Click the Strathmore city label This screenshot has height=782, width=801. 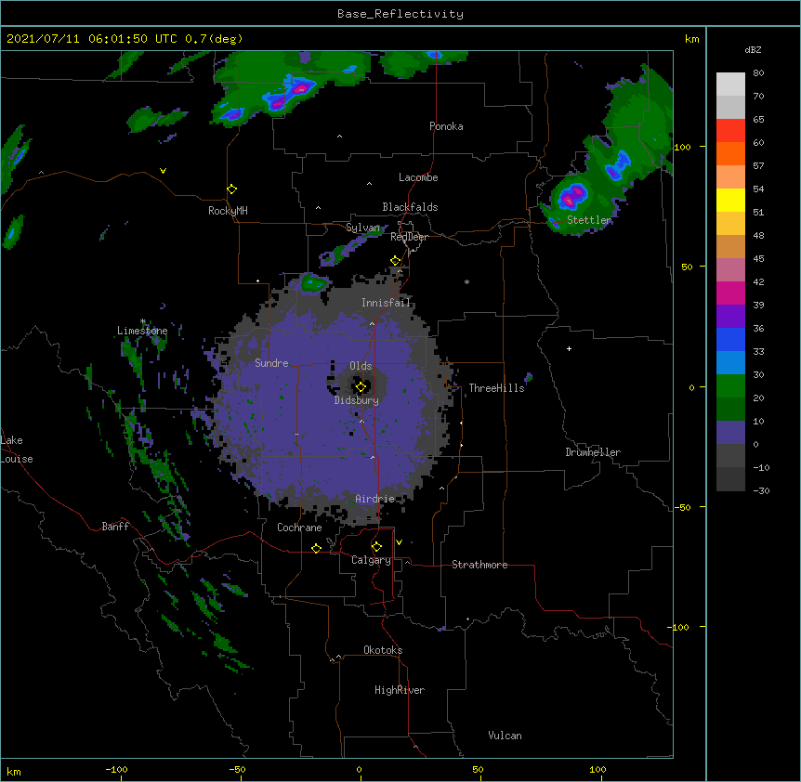pos(479,565)
